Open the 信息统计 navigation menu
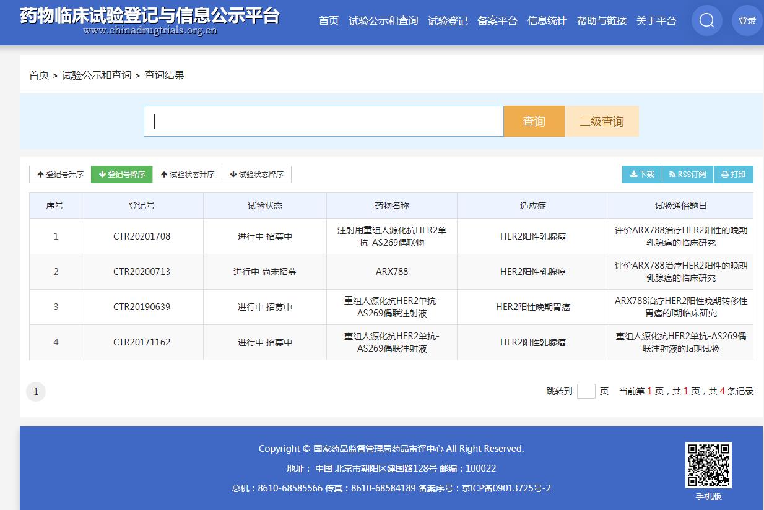The height and width of the screenshot is (510, 764). [x=547, y=21]
